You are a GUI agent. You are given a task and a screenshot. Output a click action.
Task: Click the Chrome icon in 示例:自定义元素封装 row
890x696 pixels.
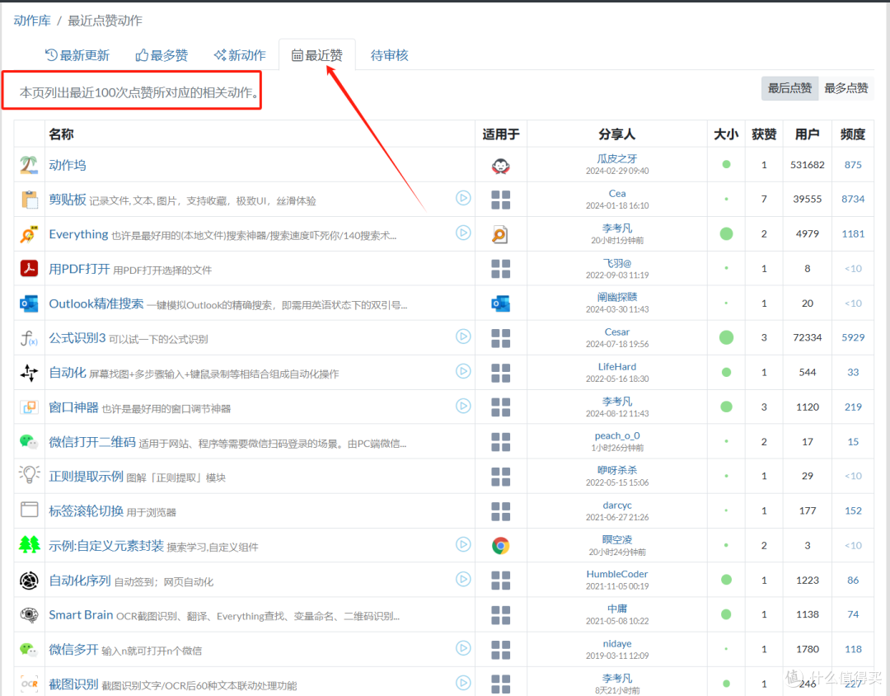click(x=501, y=545)
